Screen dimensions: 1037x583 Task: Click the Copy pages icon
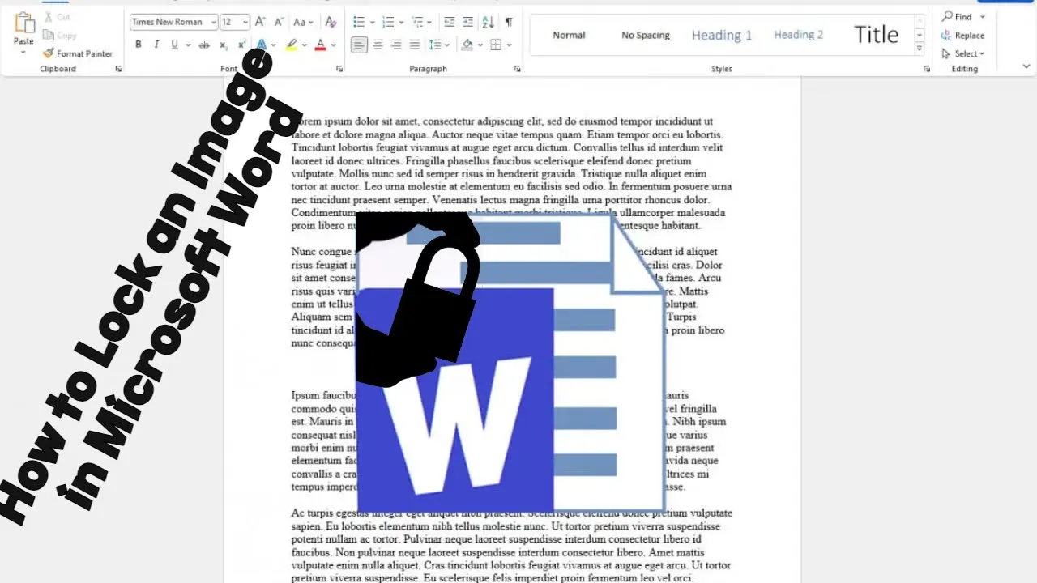point(49,36)
